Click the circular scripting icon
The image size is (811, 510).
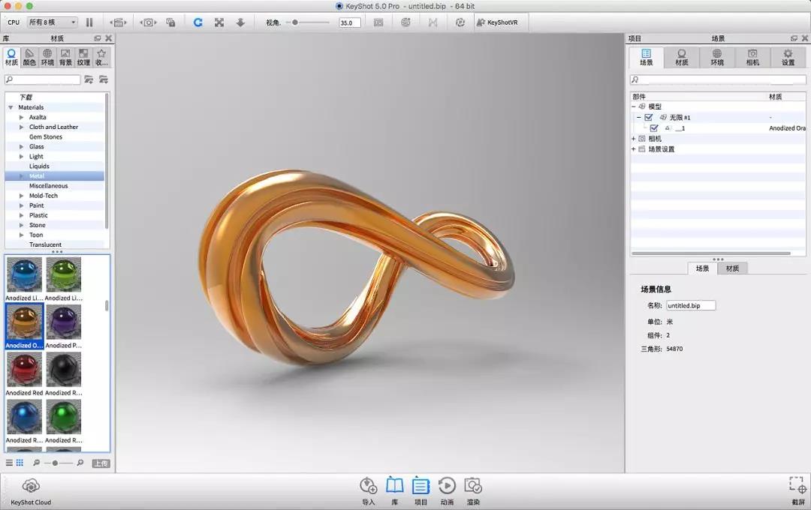(x=460, y=22)
